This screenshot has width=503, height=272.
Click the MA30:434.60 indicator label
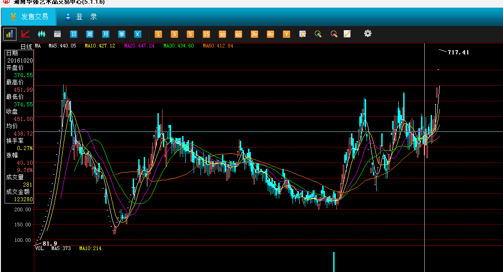[x=178, y=46]
